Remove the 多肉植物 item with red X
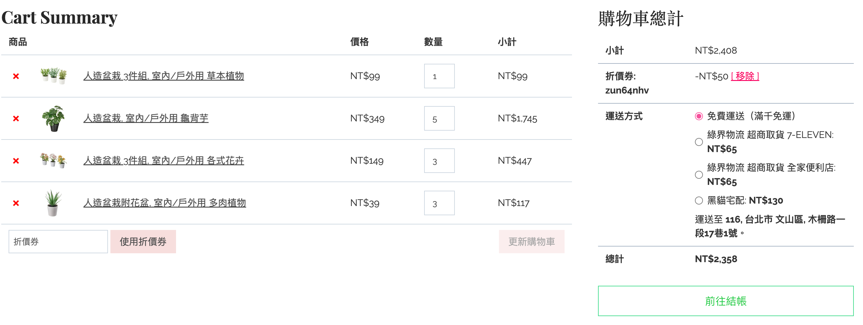Viewport: 863px width, 325px height. [x=16, y=203]
